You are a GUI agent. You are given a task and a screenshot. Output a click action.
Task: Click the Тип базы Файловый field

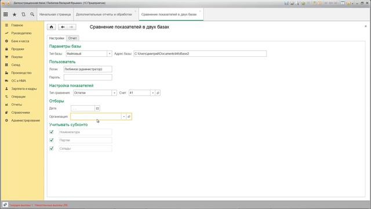86,54
